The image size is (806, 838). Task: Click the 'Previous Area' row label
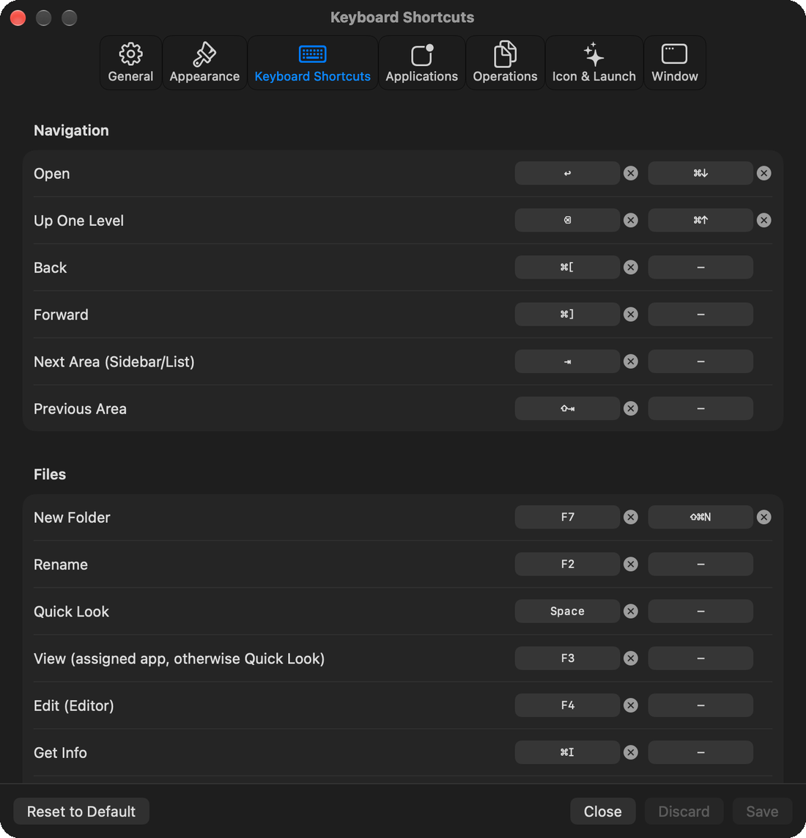(80, 409)
